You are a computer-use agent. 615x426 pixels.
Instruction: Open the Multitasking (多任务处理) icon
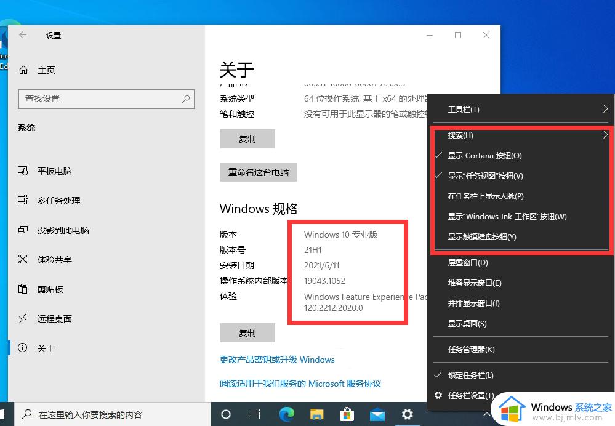tap(23, 201)
